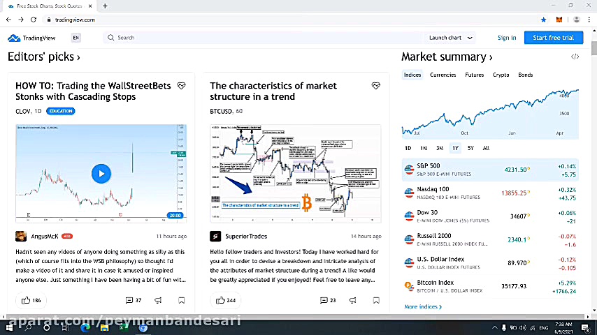Click the embed code icon

tap(575, 57)
